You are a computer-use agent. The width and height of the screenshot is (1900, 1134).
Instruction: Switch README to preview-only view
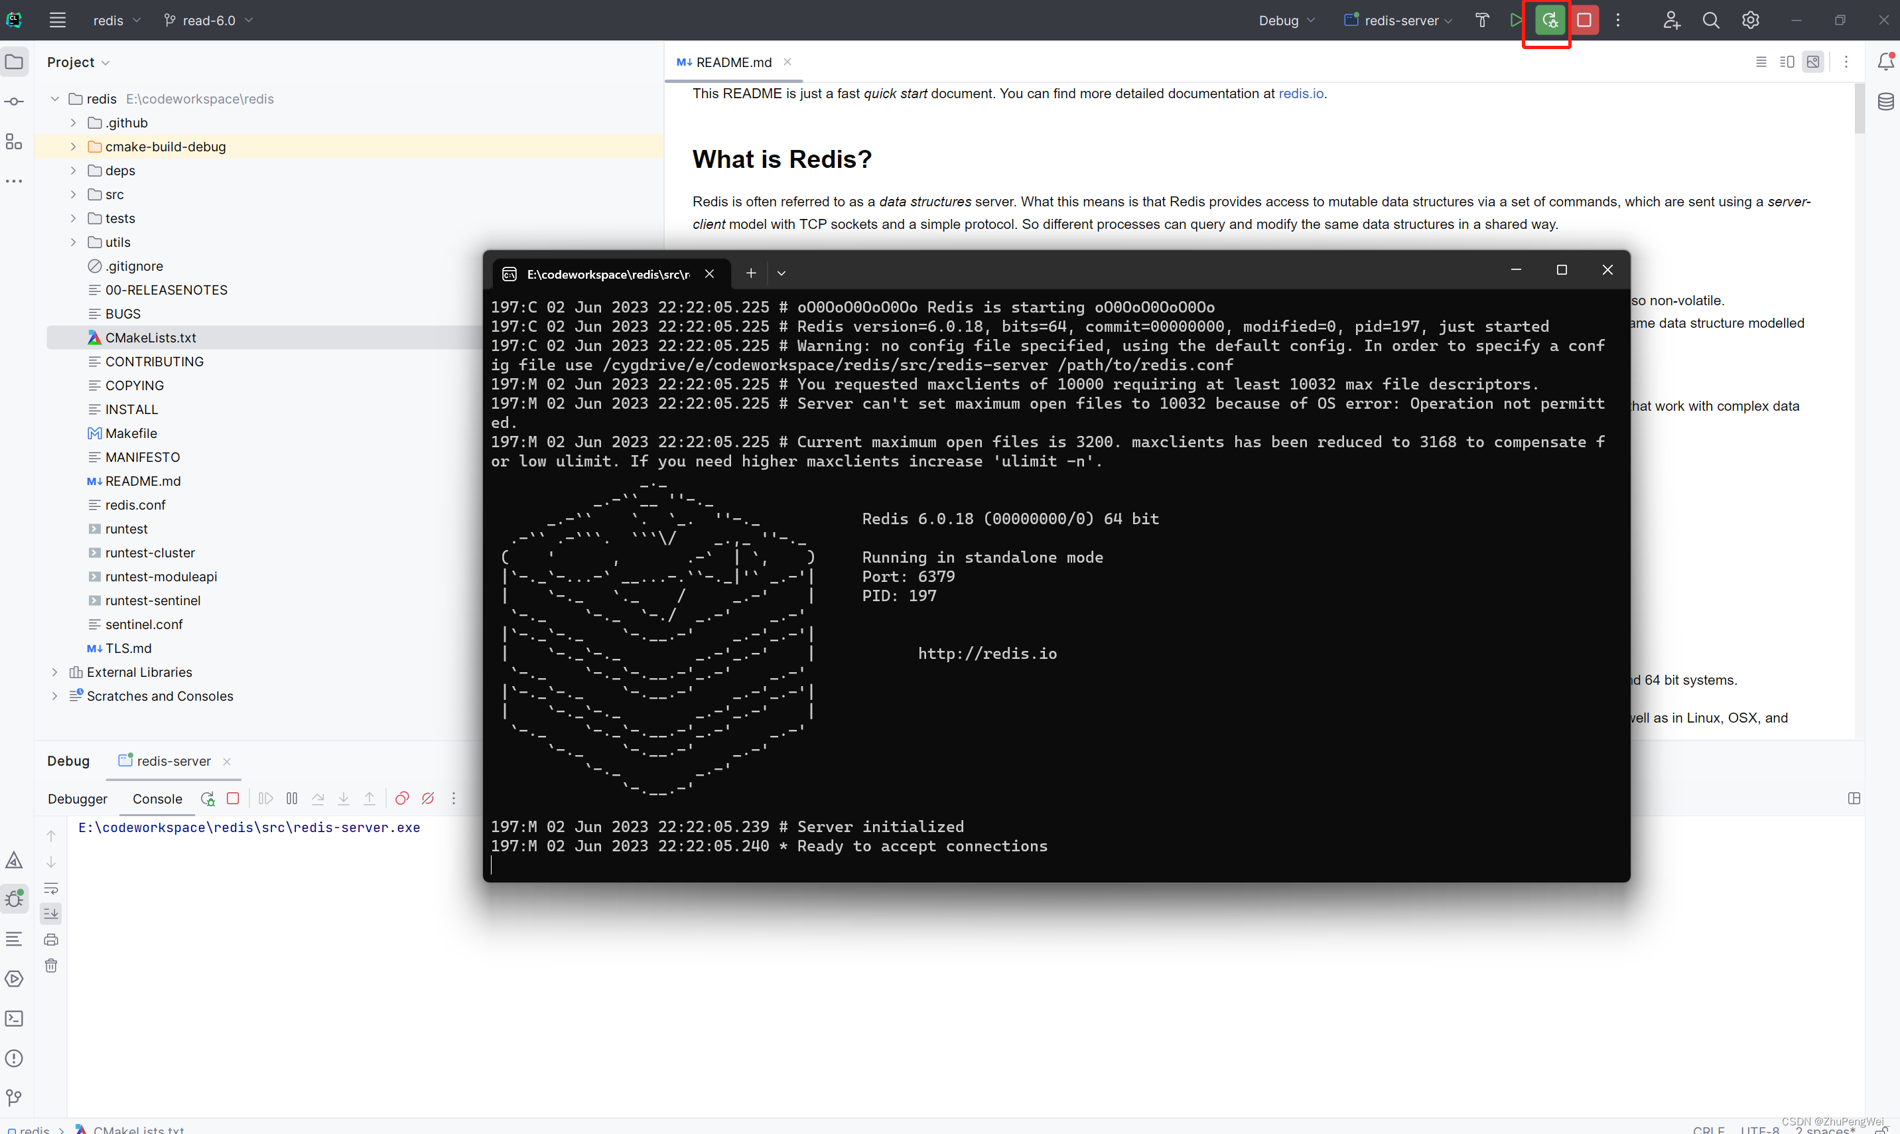pos(1813,62)
